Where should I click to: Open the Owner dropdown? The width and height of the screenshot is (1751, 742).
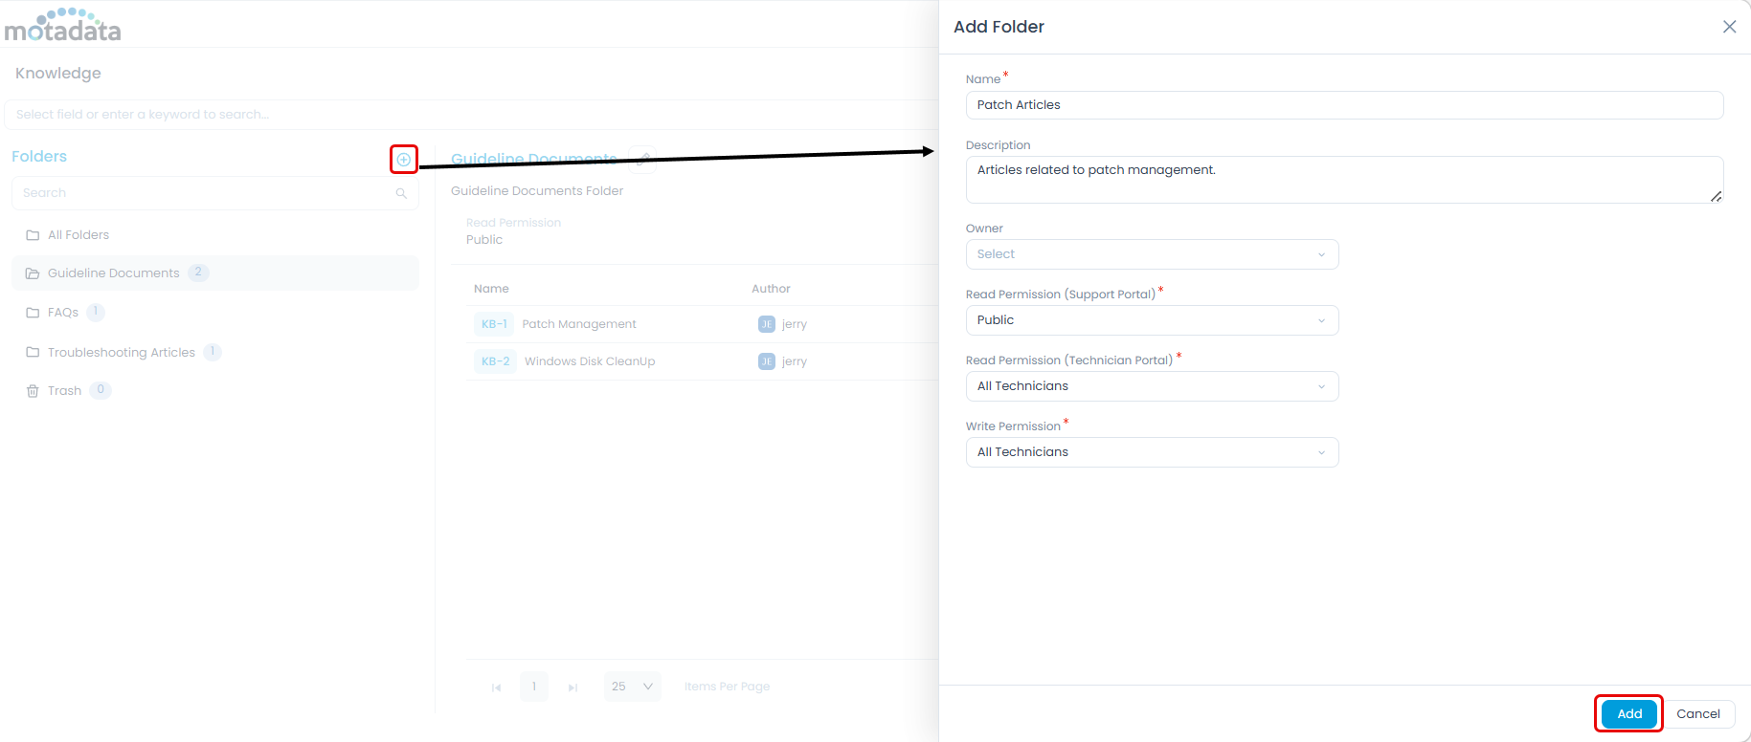pyautogui.click(x=1152, y=254)
